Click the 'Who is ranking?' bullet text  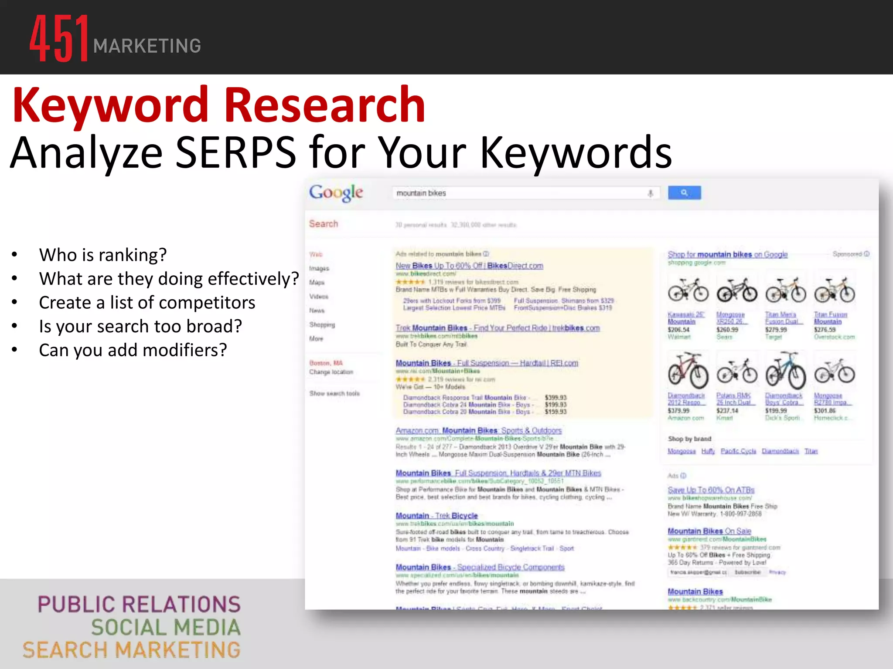tap(103, 255)
